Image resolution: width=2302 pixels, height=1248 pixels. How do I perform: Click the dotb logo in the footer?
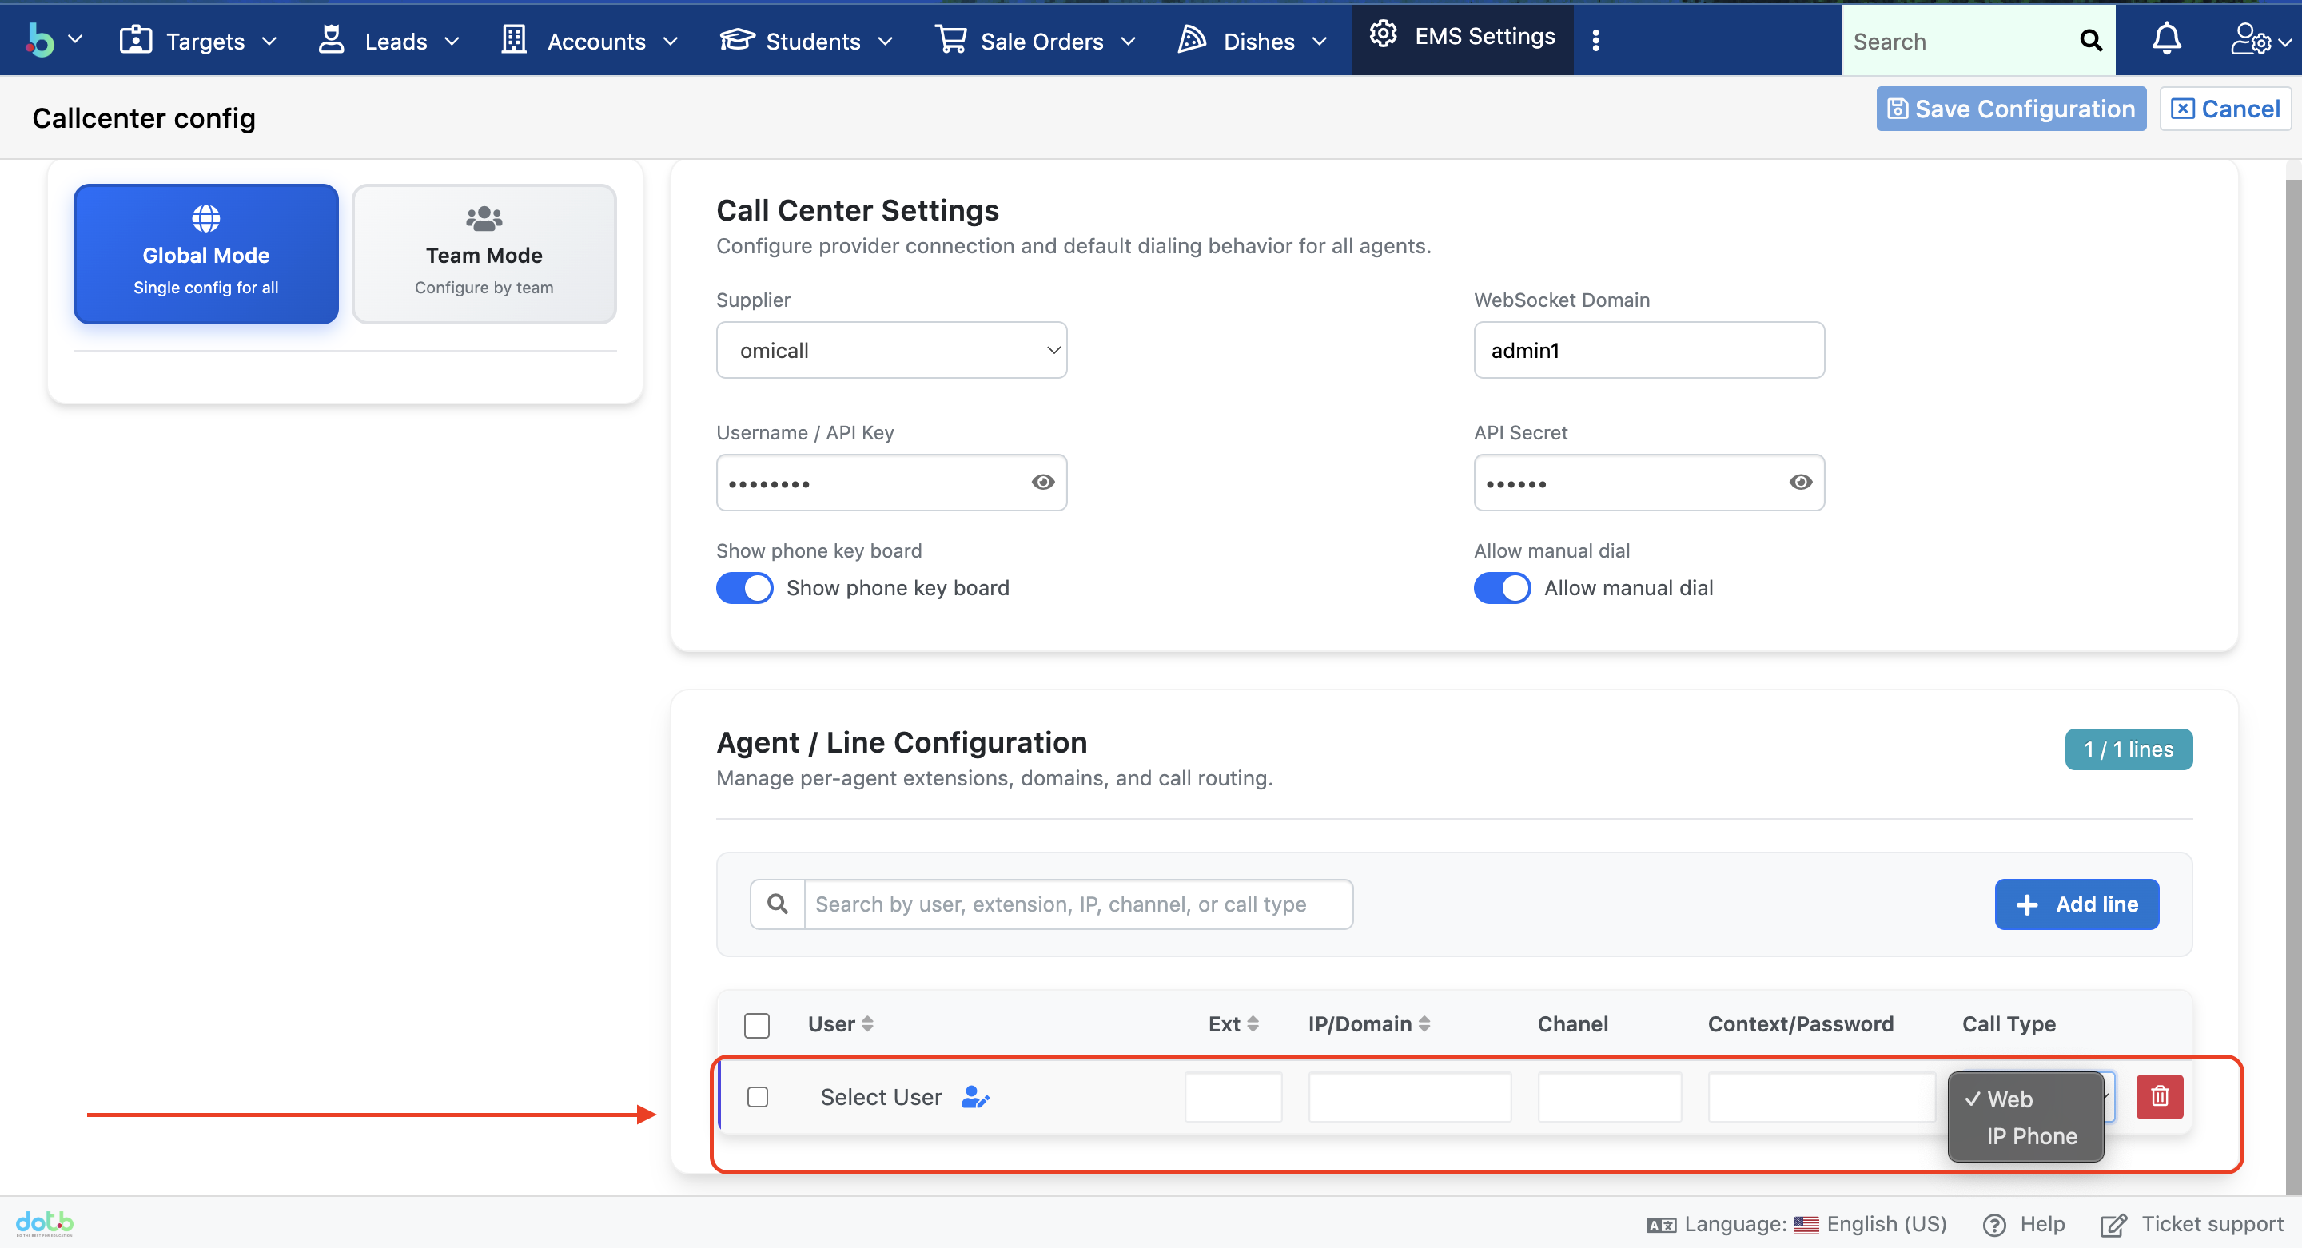click(x=44, y=1222)
